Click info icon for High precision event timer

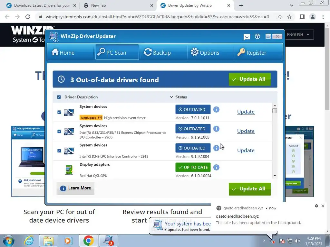[x=216, y=109]
